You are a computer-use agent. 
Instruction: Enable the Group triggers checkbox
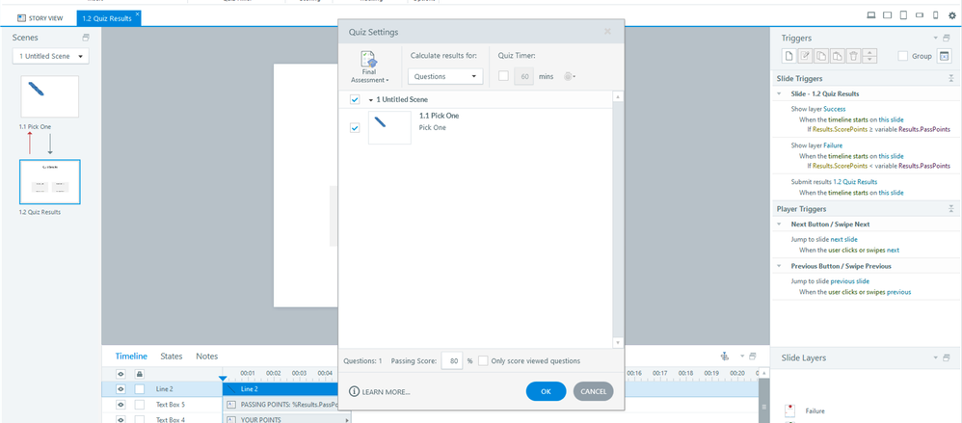903,56
